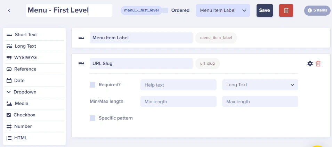Click the back arrow icon

[x=9, y=10]
